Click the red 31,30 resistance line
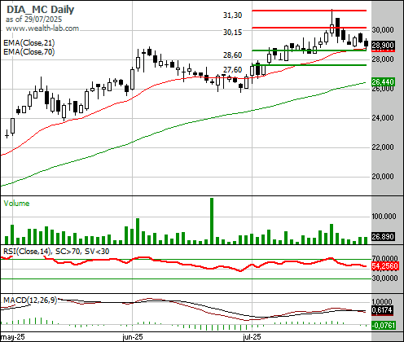Viewport: 404px width, 342px height. pyautogui.click(x=310, y=11)
